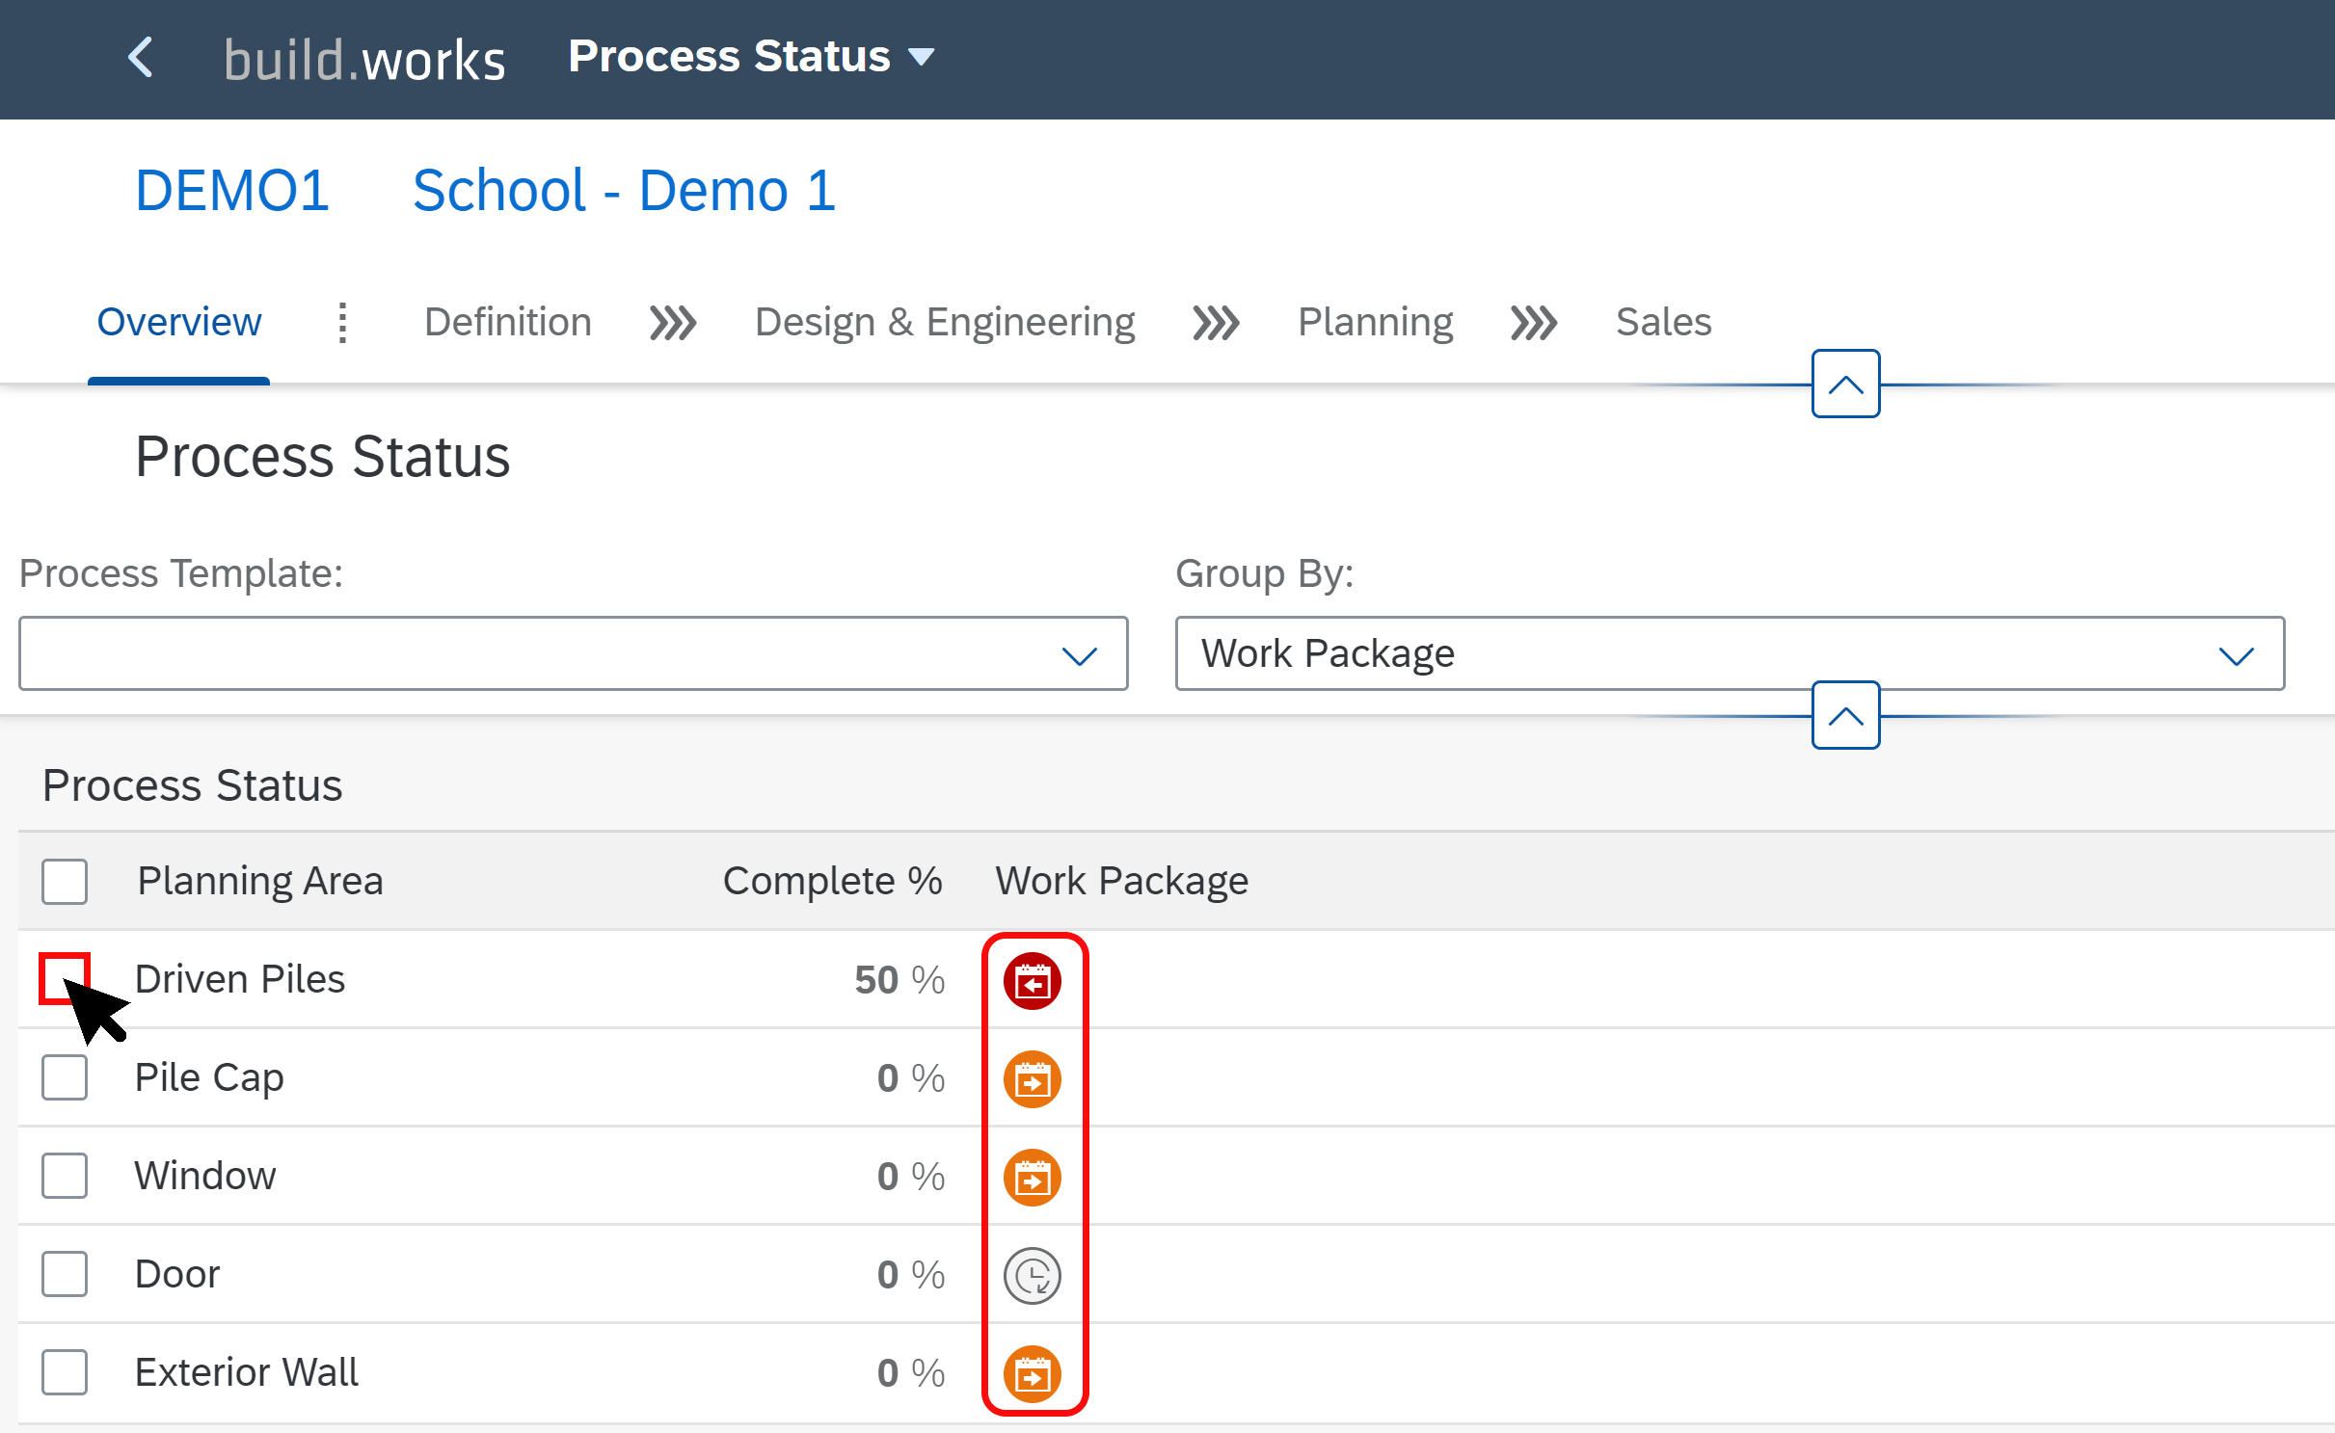2335x1433 pixels.
Task: Select the Door row checkbox
Action: pos(65,1274)
